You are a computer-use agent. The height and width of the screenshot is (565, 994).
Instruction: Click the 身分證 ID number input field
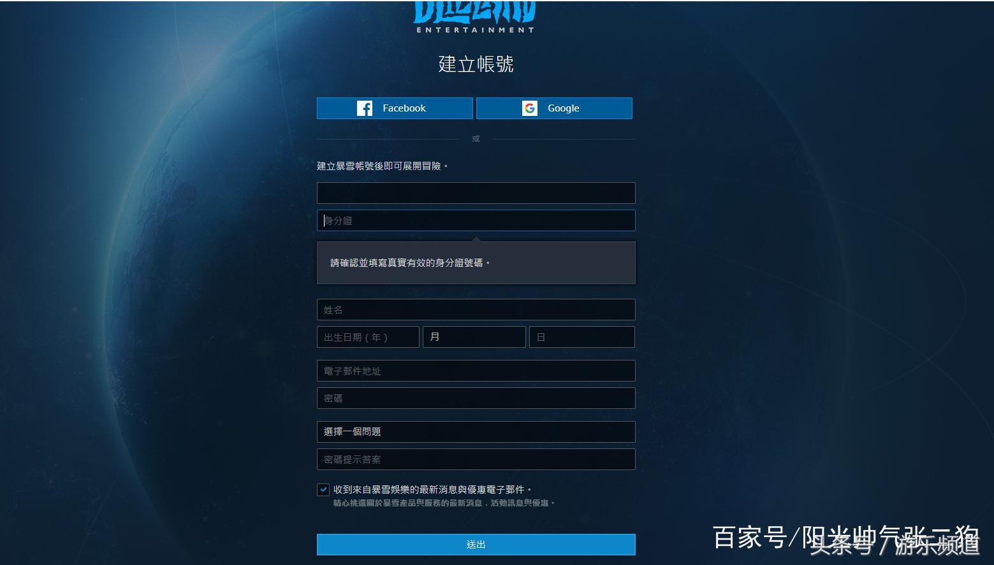pos(476,220)
